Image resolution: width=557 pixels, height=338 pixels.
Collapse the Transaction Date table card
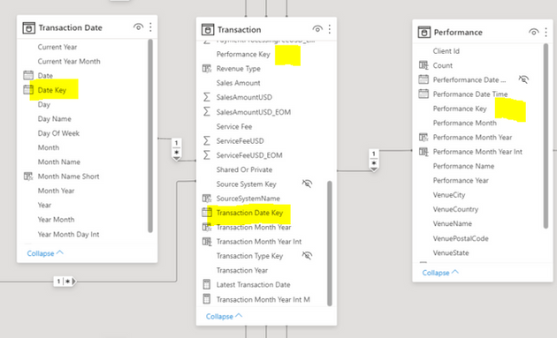(45, 253)
